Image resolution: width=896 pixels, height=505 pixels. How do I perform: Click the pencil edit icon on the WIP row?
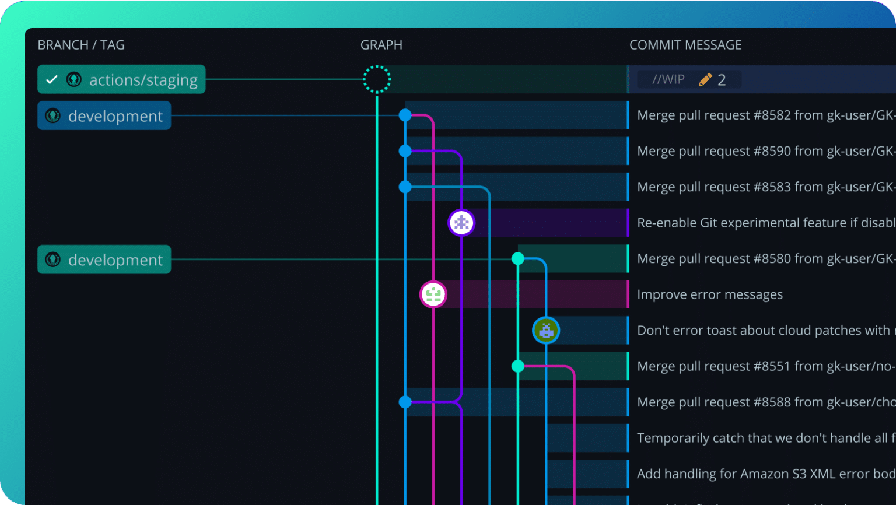click(x=705, y=79)
